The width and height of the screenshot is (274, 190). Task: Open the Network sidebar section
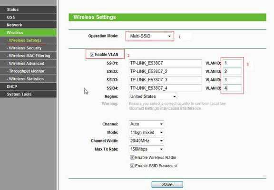[x=28, y=25]
